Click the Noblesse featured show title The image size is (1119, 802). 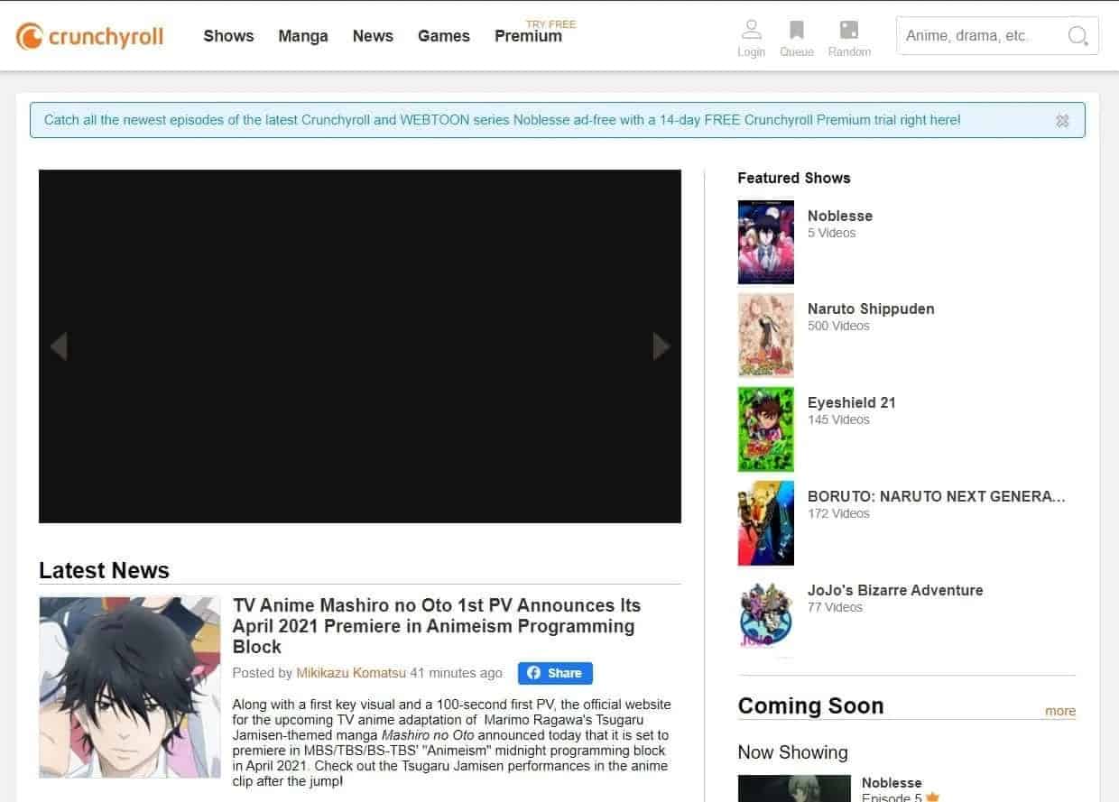840,216
